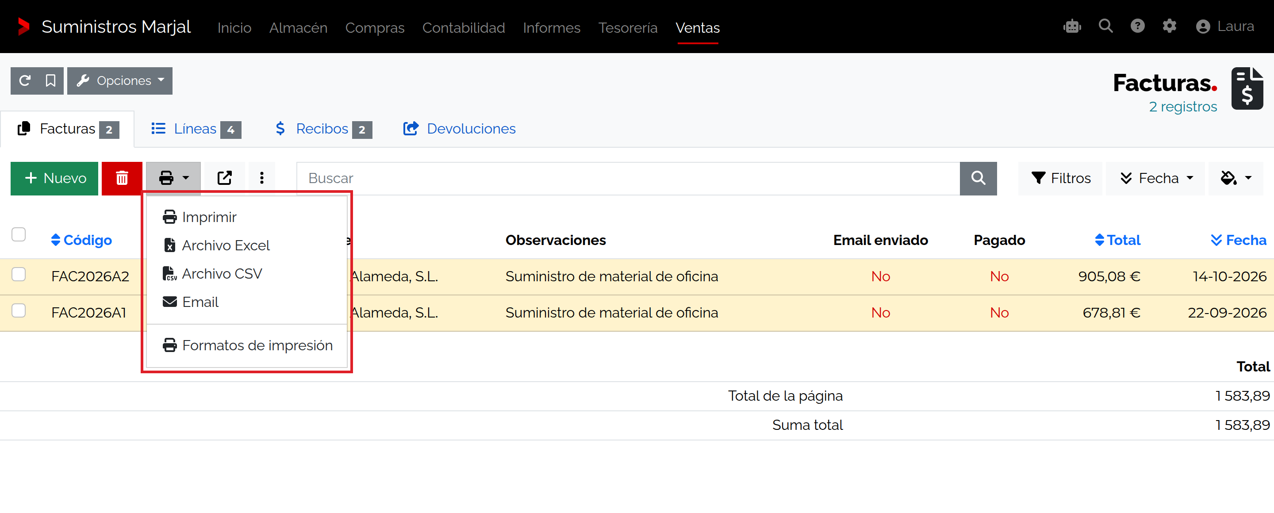The image size is (1274, 513).
Task: Open the Filtros button
Action: [1060, 178]
